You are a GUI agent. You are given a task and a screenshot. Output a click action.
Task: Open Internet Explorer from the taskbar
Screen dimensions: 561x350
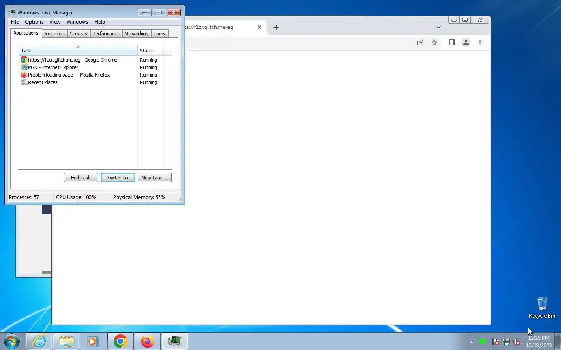(39, 341)
